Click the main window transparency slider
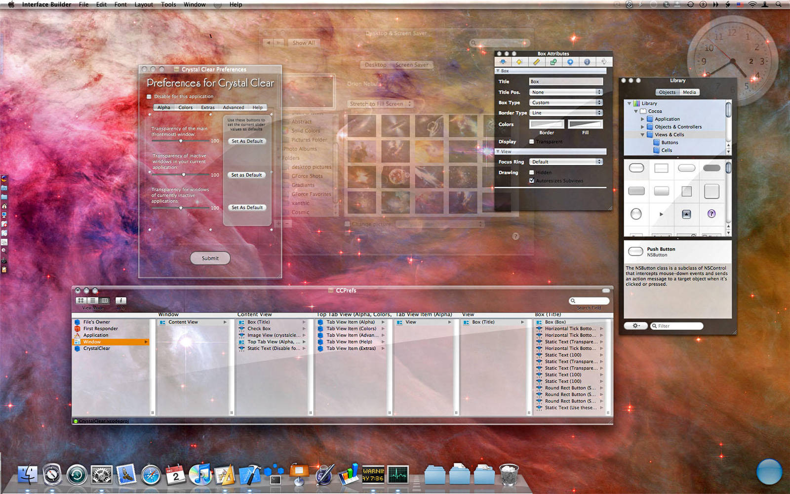This screenshot has width=790, height=494. [181, 141]
